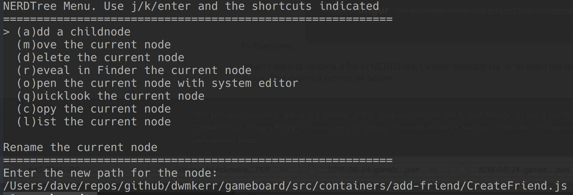Choose '(o)pen the current node with system editor'
This screenshot has width=573, height=195.
tap(157, 83)
